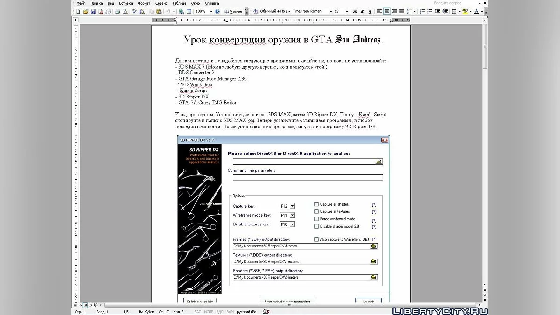The height and width of the screenshot is (315, 560).
Task: Click the Undo arrow icon
Action: click(168, 11)
